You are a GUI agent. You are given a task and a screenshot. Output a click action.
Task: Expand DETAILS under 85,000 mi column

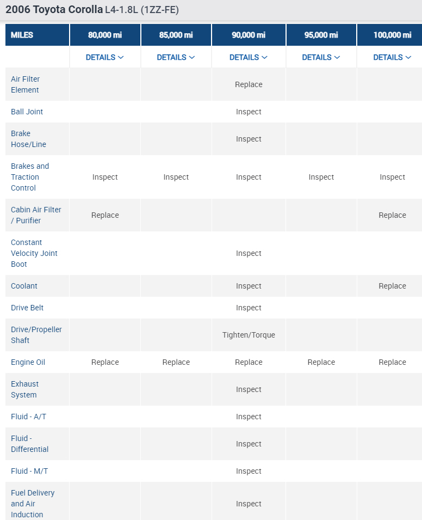(x=176, y=57)
